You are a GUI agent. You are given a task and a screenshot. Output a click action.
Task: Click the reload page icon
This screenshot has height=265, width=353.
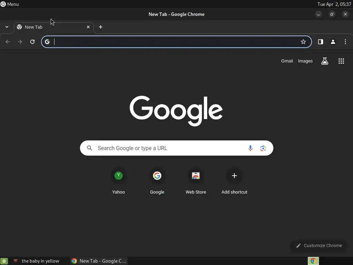point(32,42)
